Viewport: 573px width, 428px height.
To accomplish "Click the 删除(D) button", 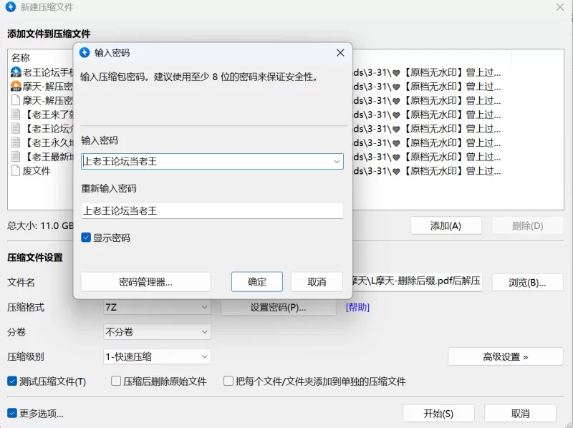I will [527, 225].
